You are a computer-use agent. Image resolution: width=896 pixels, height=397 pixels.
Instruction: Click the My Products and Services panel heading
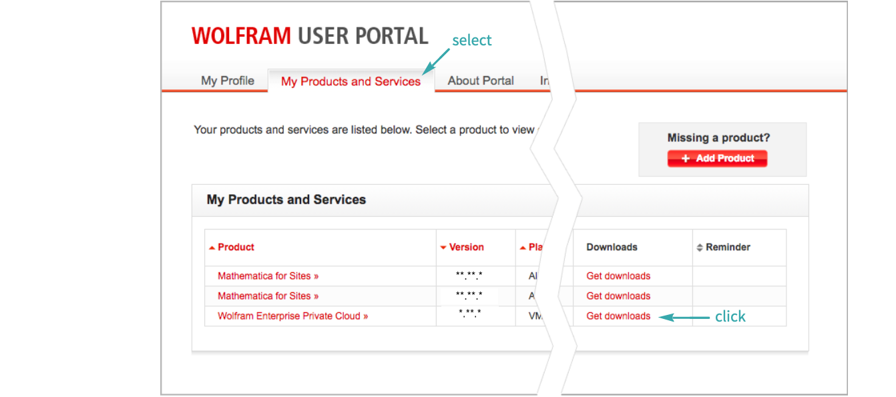pyautogui.click(x=286, y=200)
